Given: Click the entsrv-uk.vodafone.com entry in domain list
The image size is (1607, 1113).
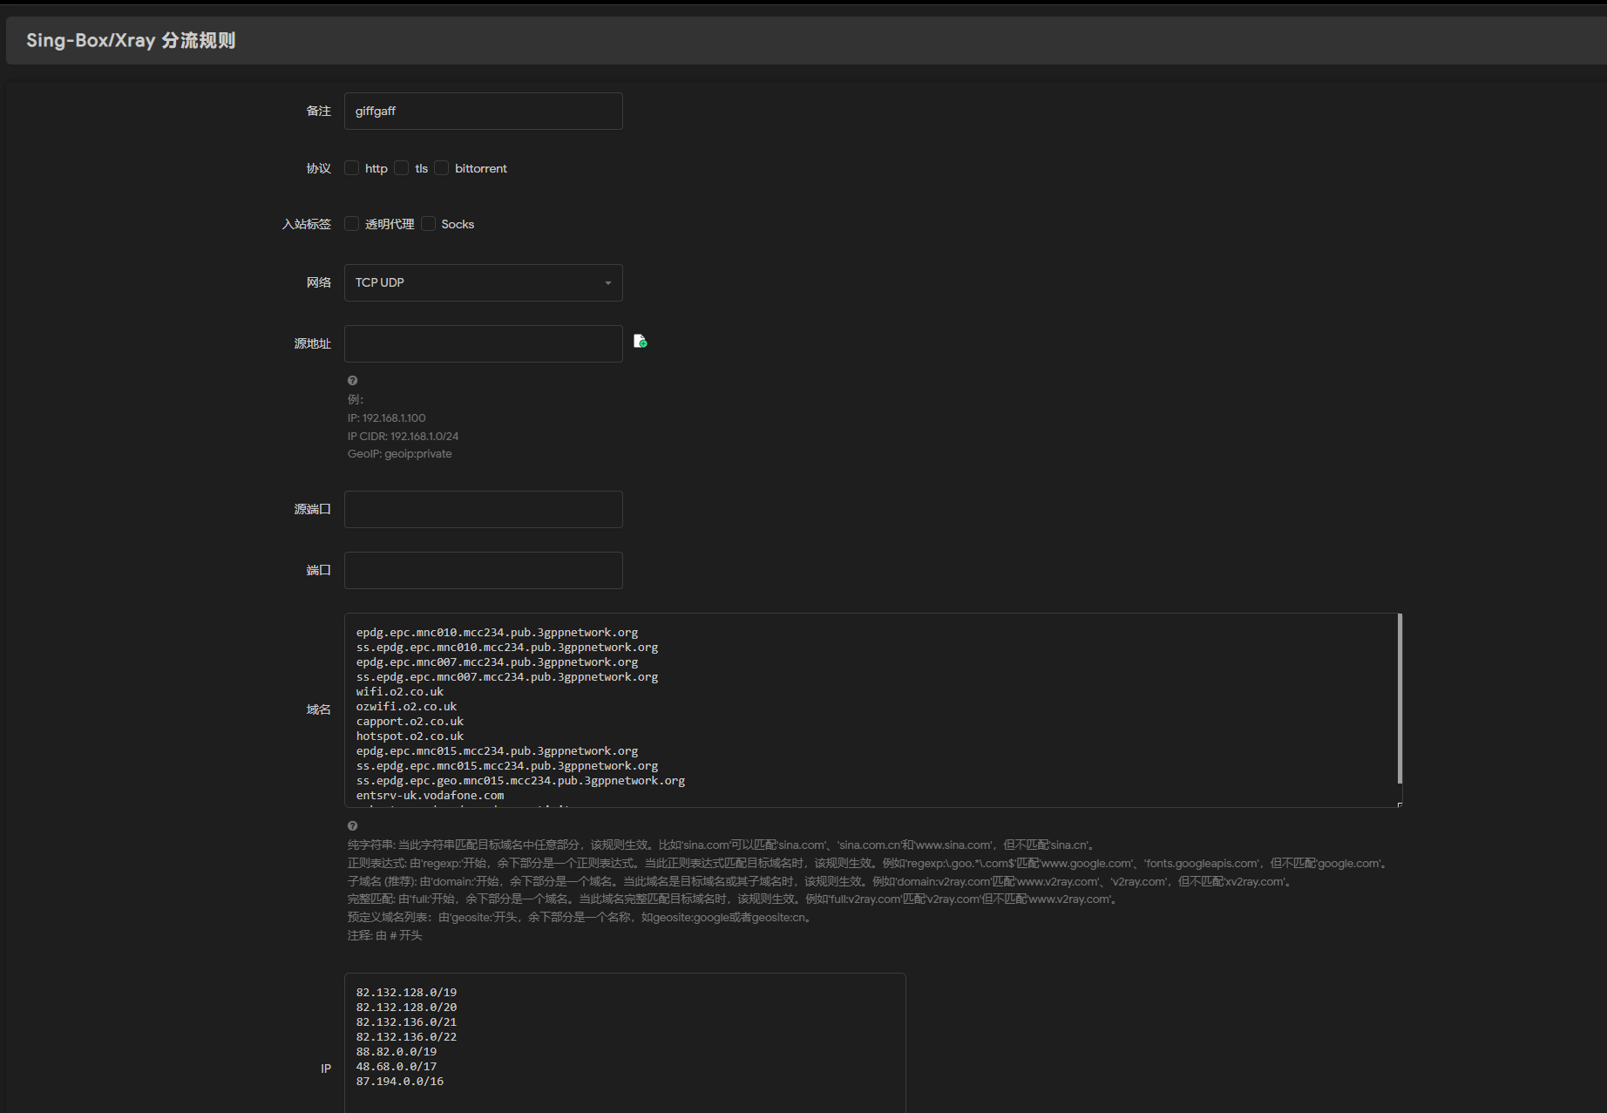Looking at the screenshot, I should point(430,796).
